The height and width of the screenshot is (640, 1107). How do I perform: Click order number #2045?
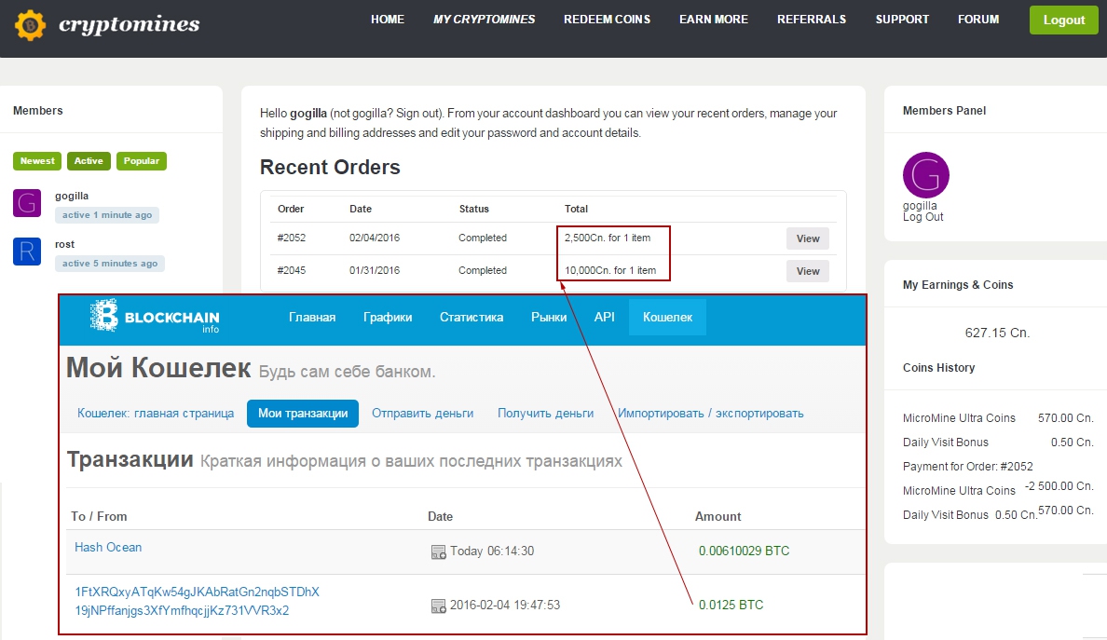pos(292,270)
